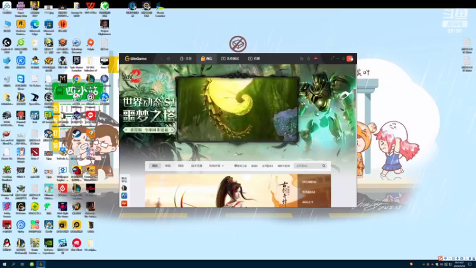Click the WeGame logo in title bar

(136, 58)
